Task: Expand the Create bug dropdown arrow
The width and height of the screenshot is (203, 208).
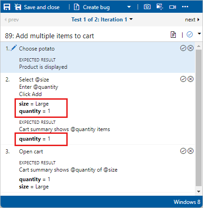Action: (x=129, y=7)
